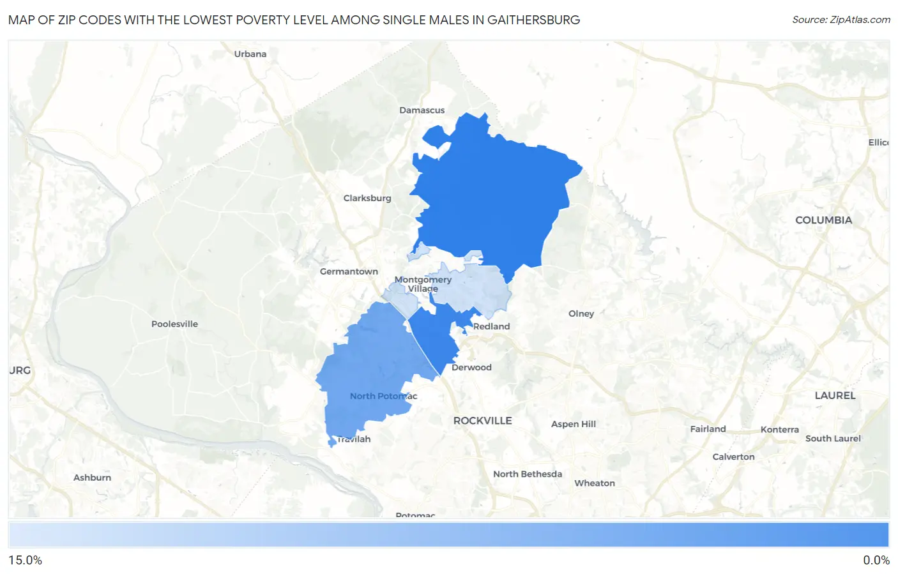The width and height of the screenshot is (898, 574).
Task: Click the Damascus map label
Action: point(422,110)
